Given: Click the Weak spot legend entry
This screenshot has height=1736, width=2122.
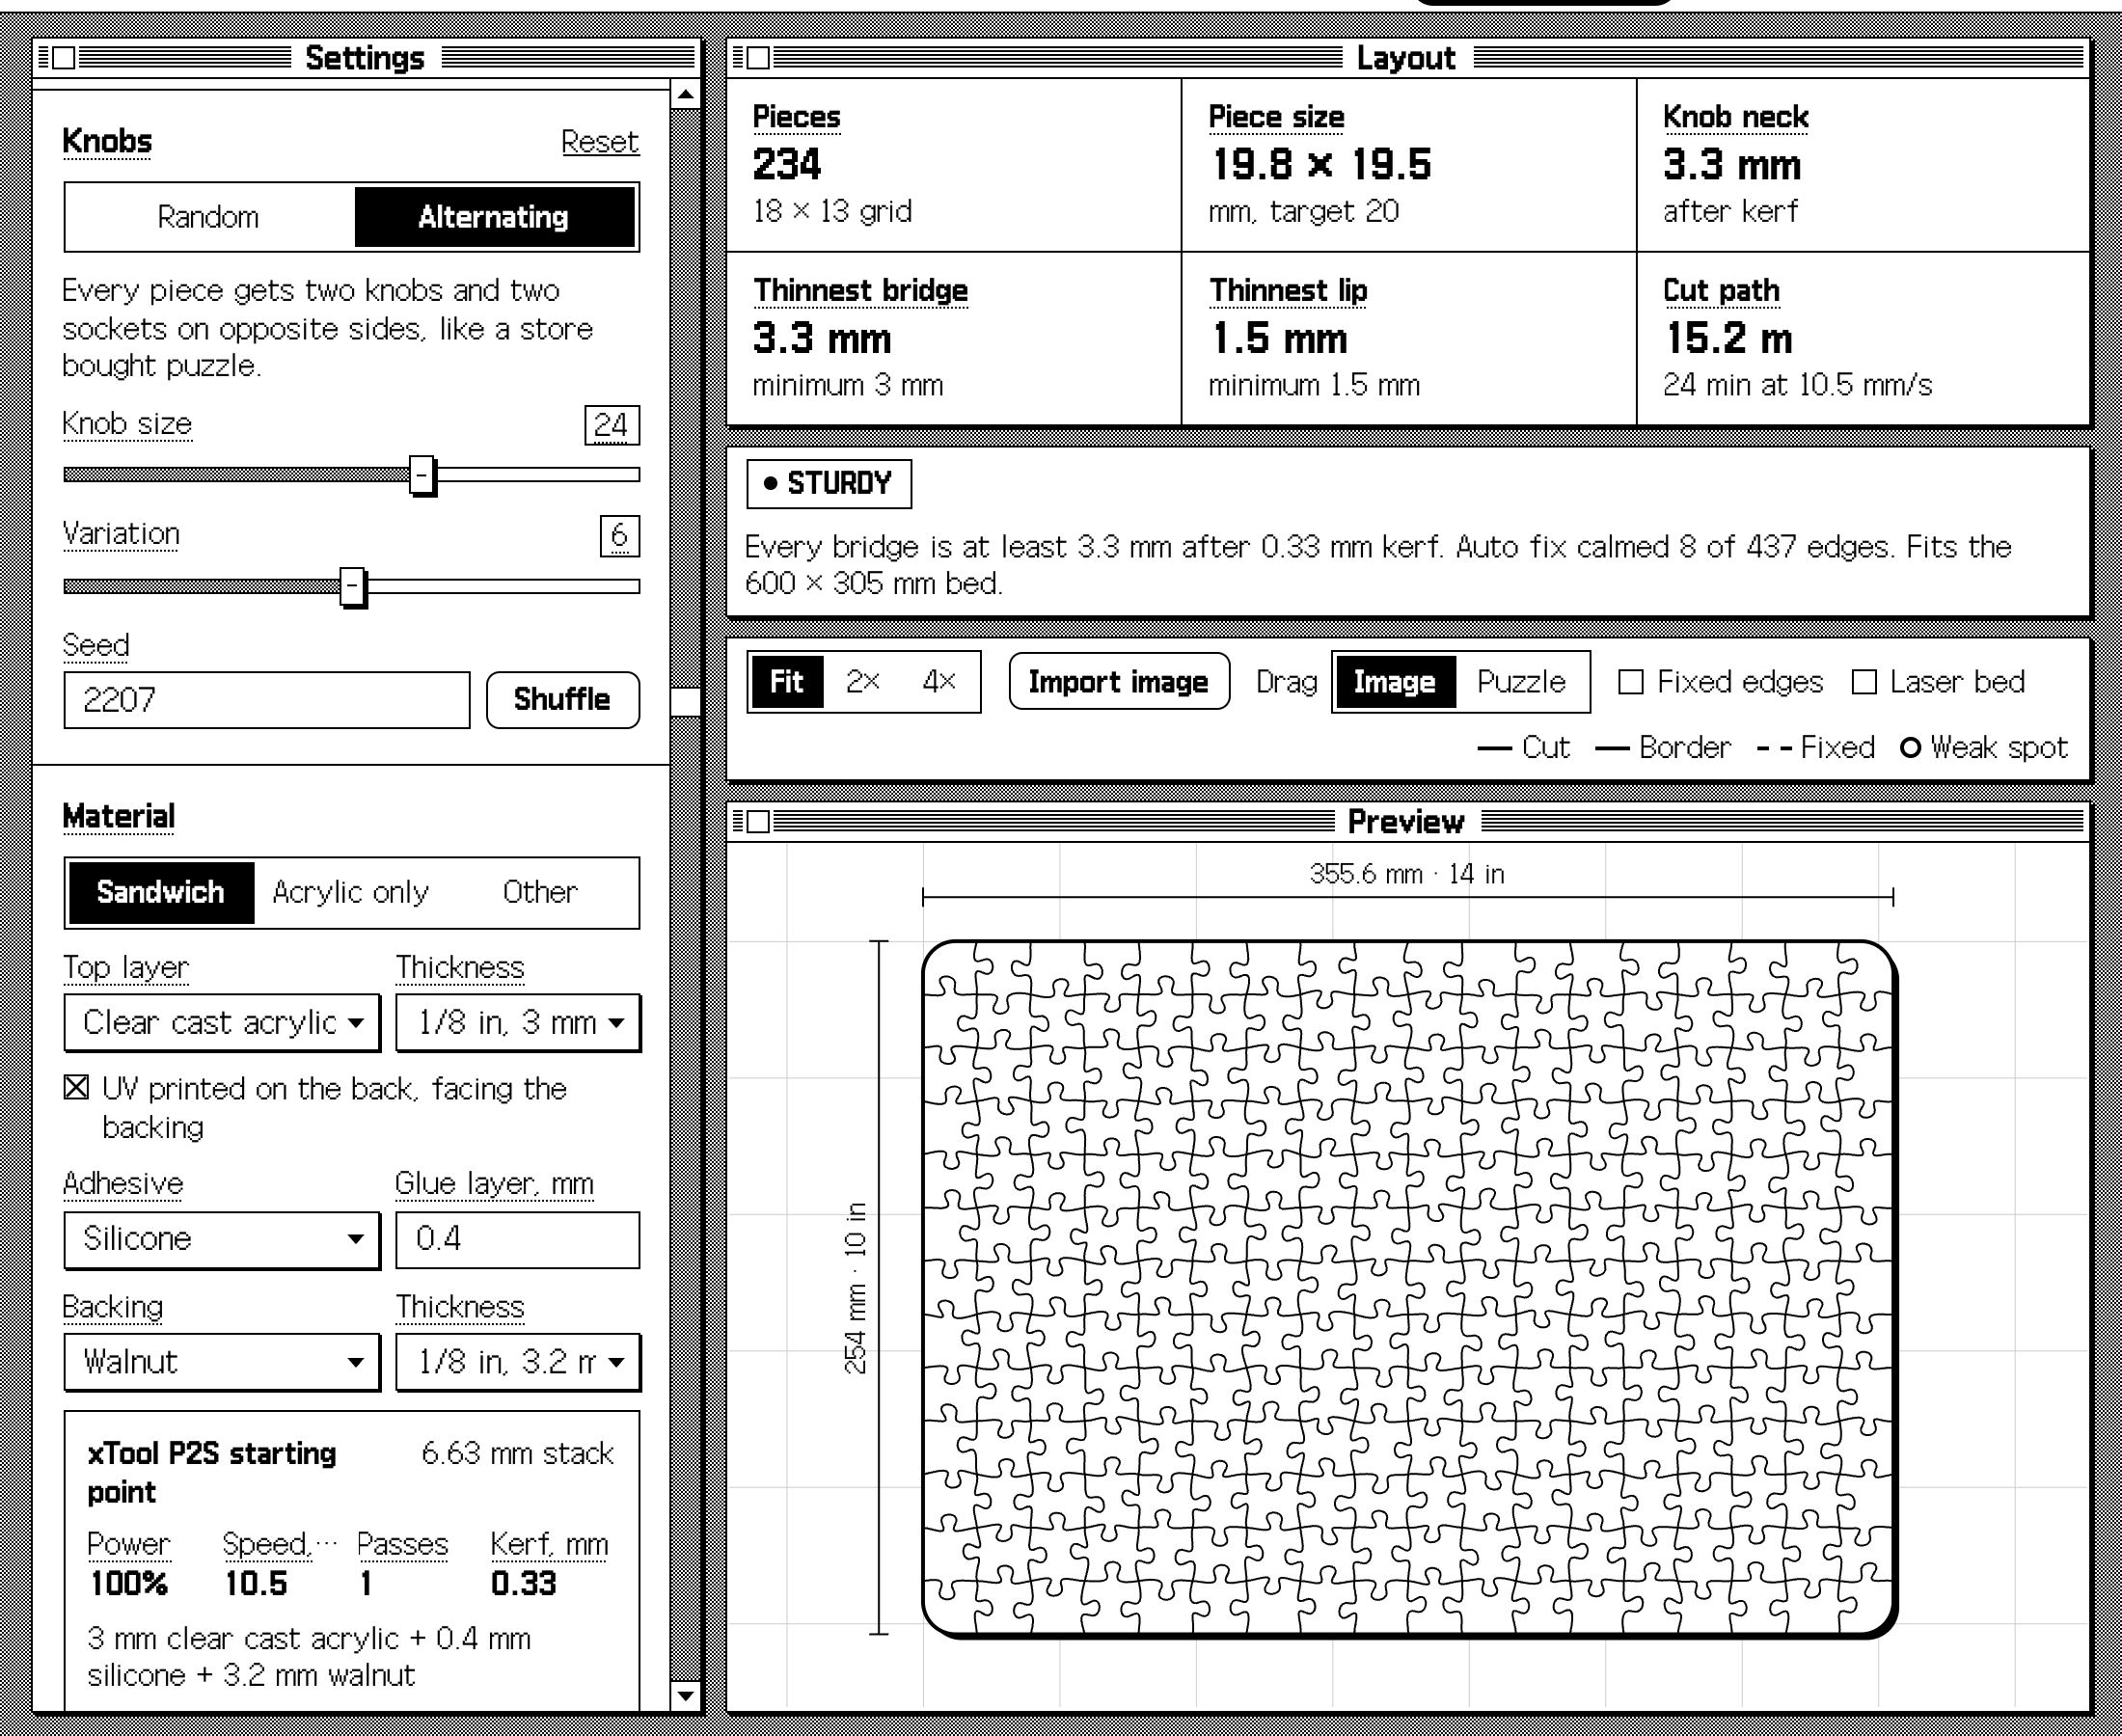Looking at the screenshot, I should click(1984, 748).
